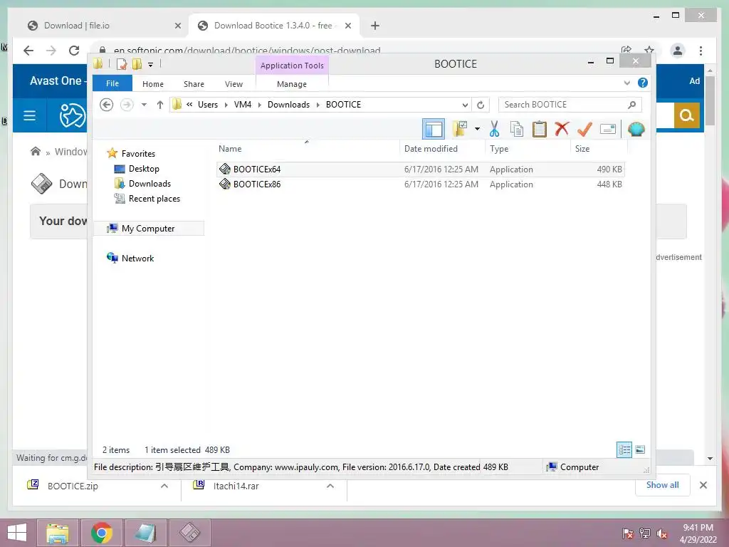The image size is (729, 547).
Task: Open the File ribbon tab
Action: [x=112, y=84]
